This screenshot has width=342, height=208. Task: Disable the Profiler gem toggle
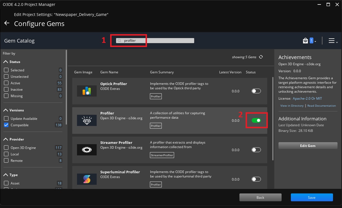click(256, 120)
